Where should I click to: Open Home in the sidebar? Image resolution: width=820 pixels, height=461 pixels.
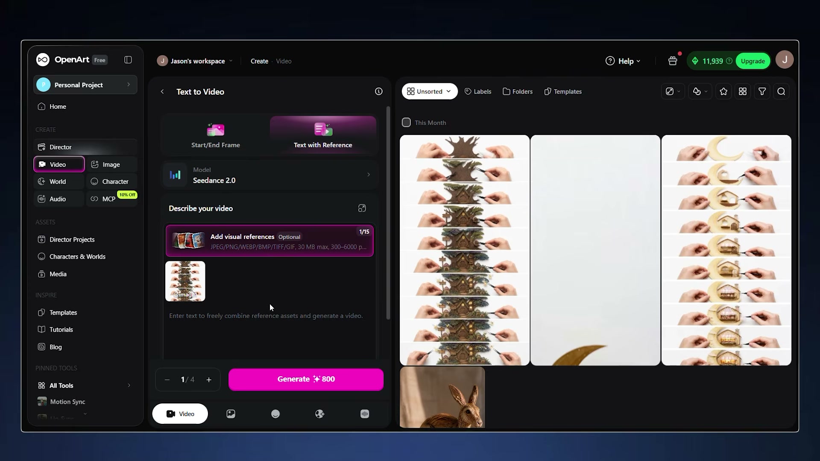tap(85, 107)
